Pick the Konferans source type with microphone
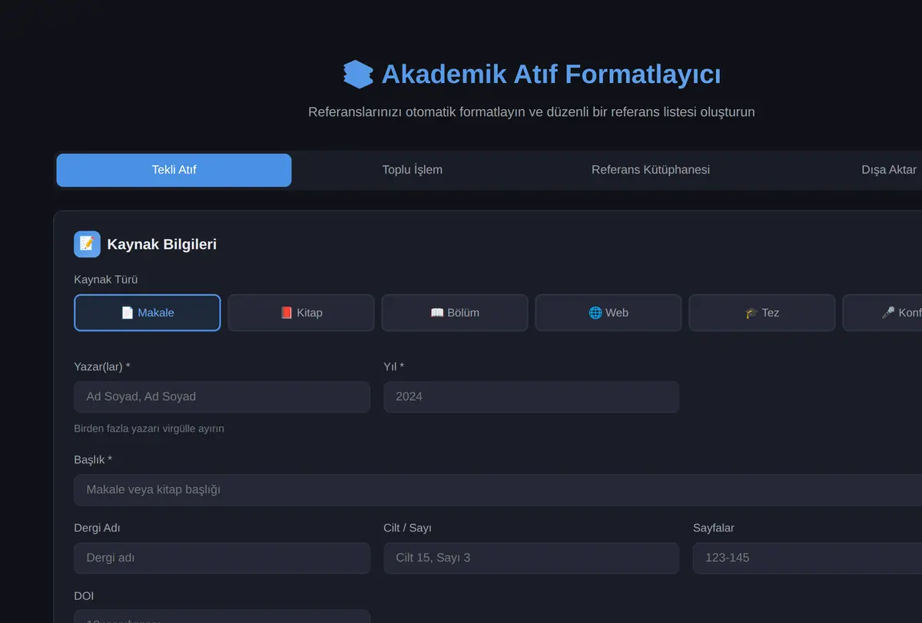The image size is (922, 623). (882, 313)
